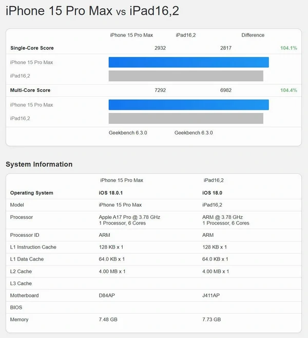The height and width of the screenshot is (338, 308).
Task: Click the 7.73 GB memory value
Action: (211, 320)
